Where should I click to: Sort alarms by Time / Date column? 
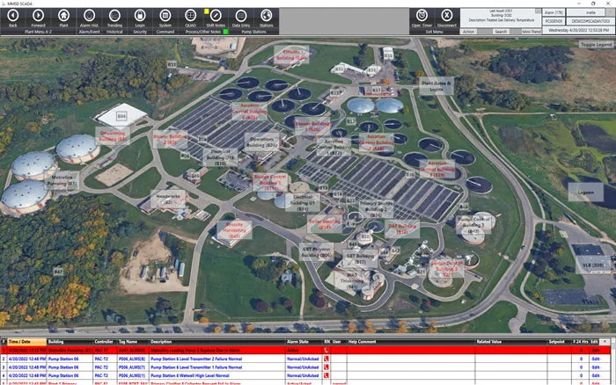coord(20,341)
